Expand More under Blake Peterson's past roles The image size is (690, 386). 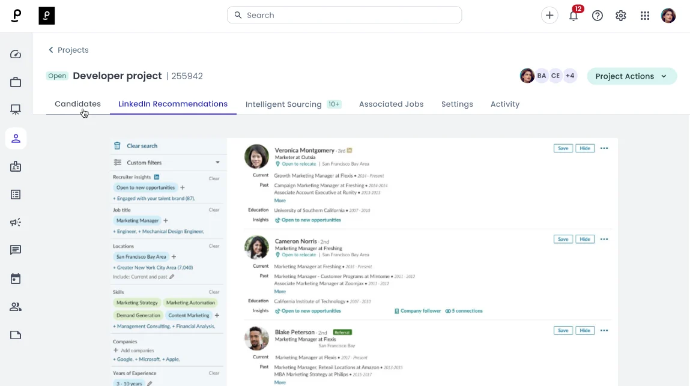tap(280, 382)
